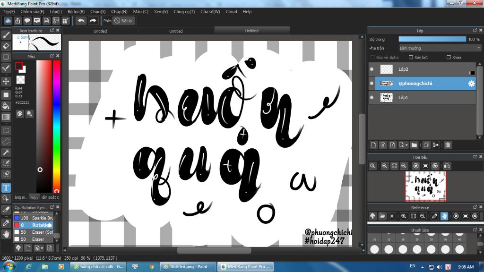Toggle Bảo vệ alpha checkbox
The image size is (484, 272).
372,57
